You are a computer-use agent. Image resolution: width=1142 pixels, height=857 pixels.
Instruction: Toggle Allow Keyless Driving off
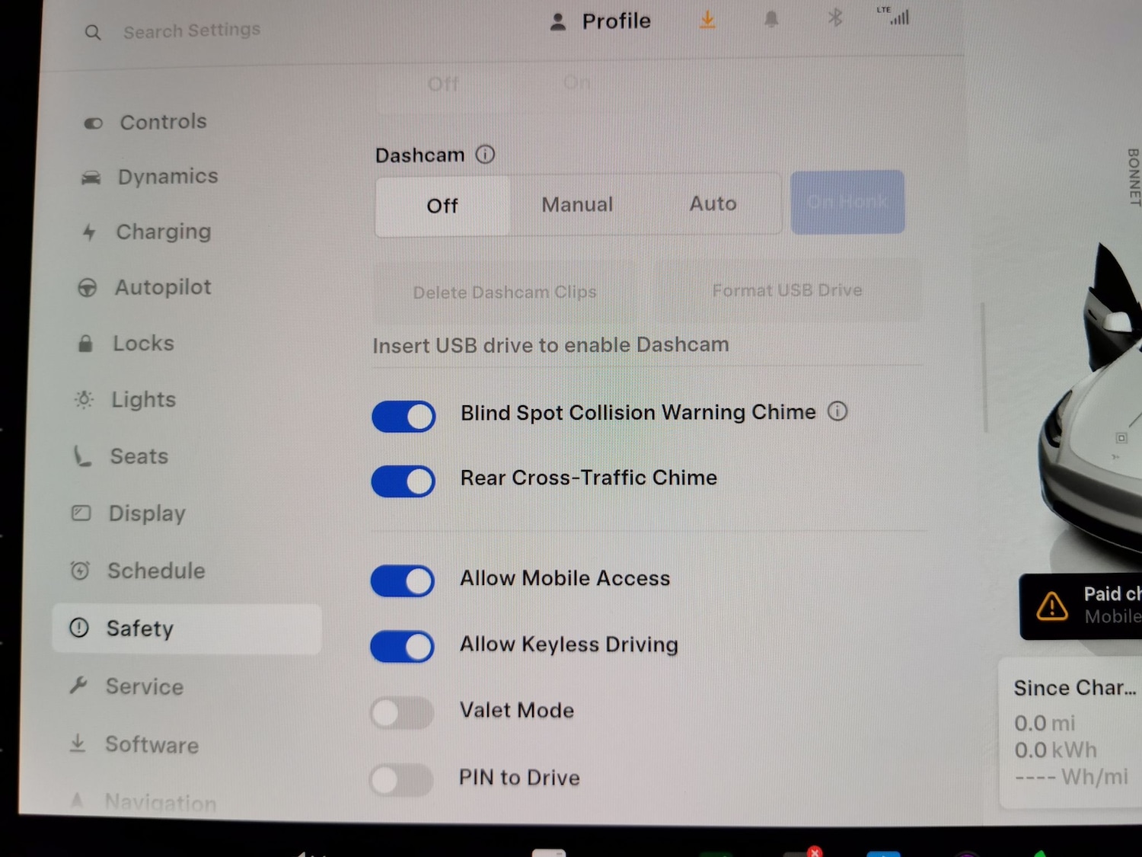(x=402, y=647)
